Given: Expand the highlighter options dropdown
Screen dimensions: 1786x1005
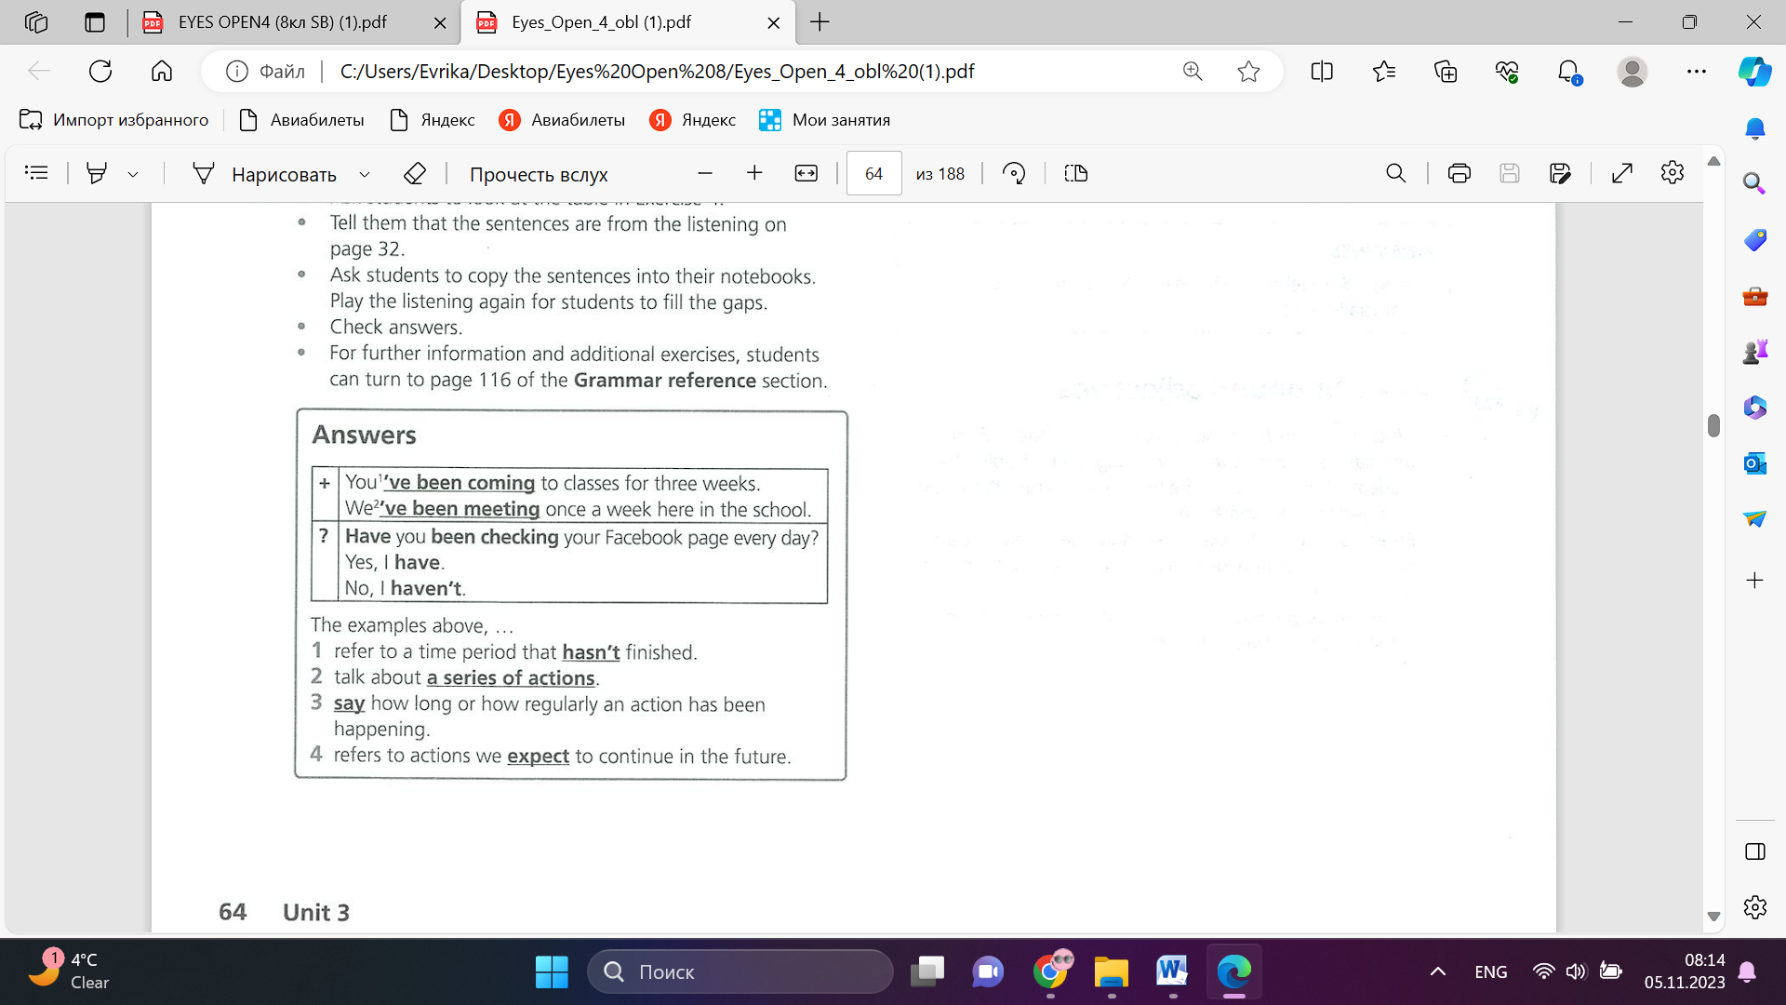Looking at the screenshot, I should 133,174.
